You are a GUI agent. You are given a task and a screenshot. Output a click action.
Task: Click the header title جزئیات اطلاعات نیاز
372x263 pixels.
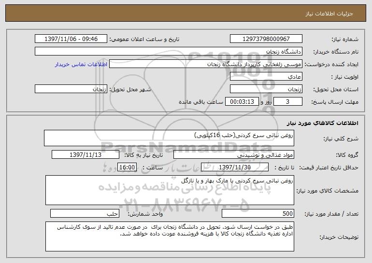click(329, 14)
